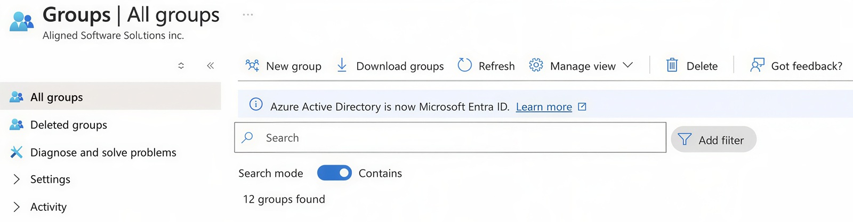Click the Delete trash can icon
Viewport: 853px width, 222px height.
[x=672, y=65]
